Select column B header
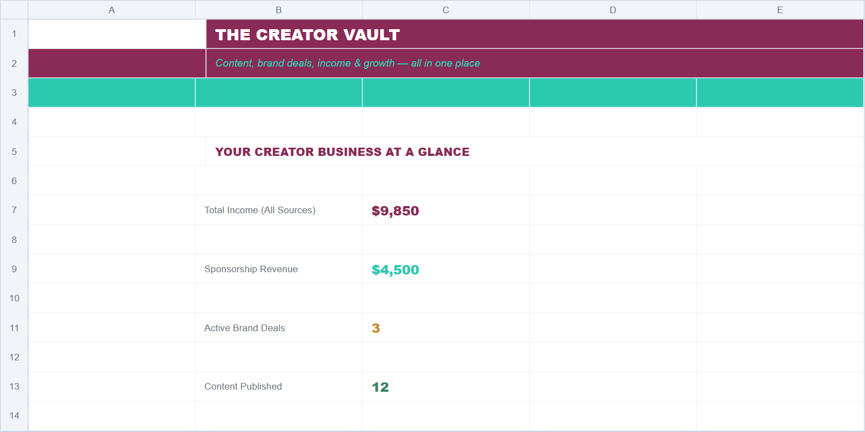 pyautogui.click(x=279, y=10)
